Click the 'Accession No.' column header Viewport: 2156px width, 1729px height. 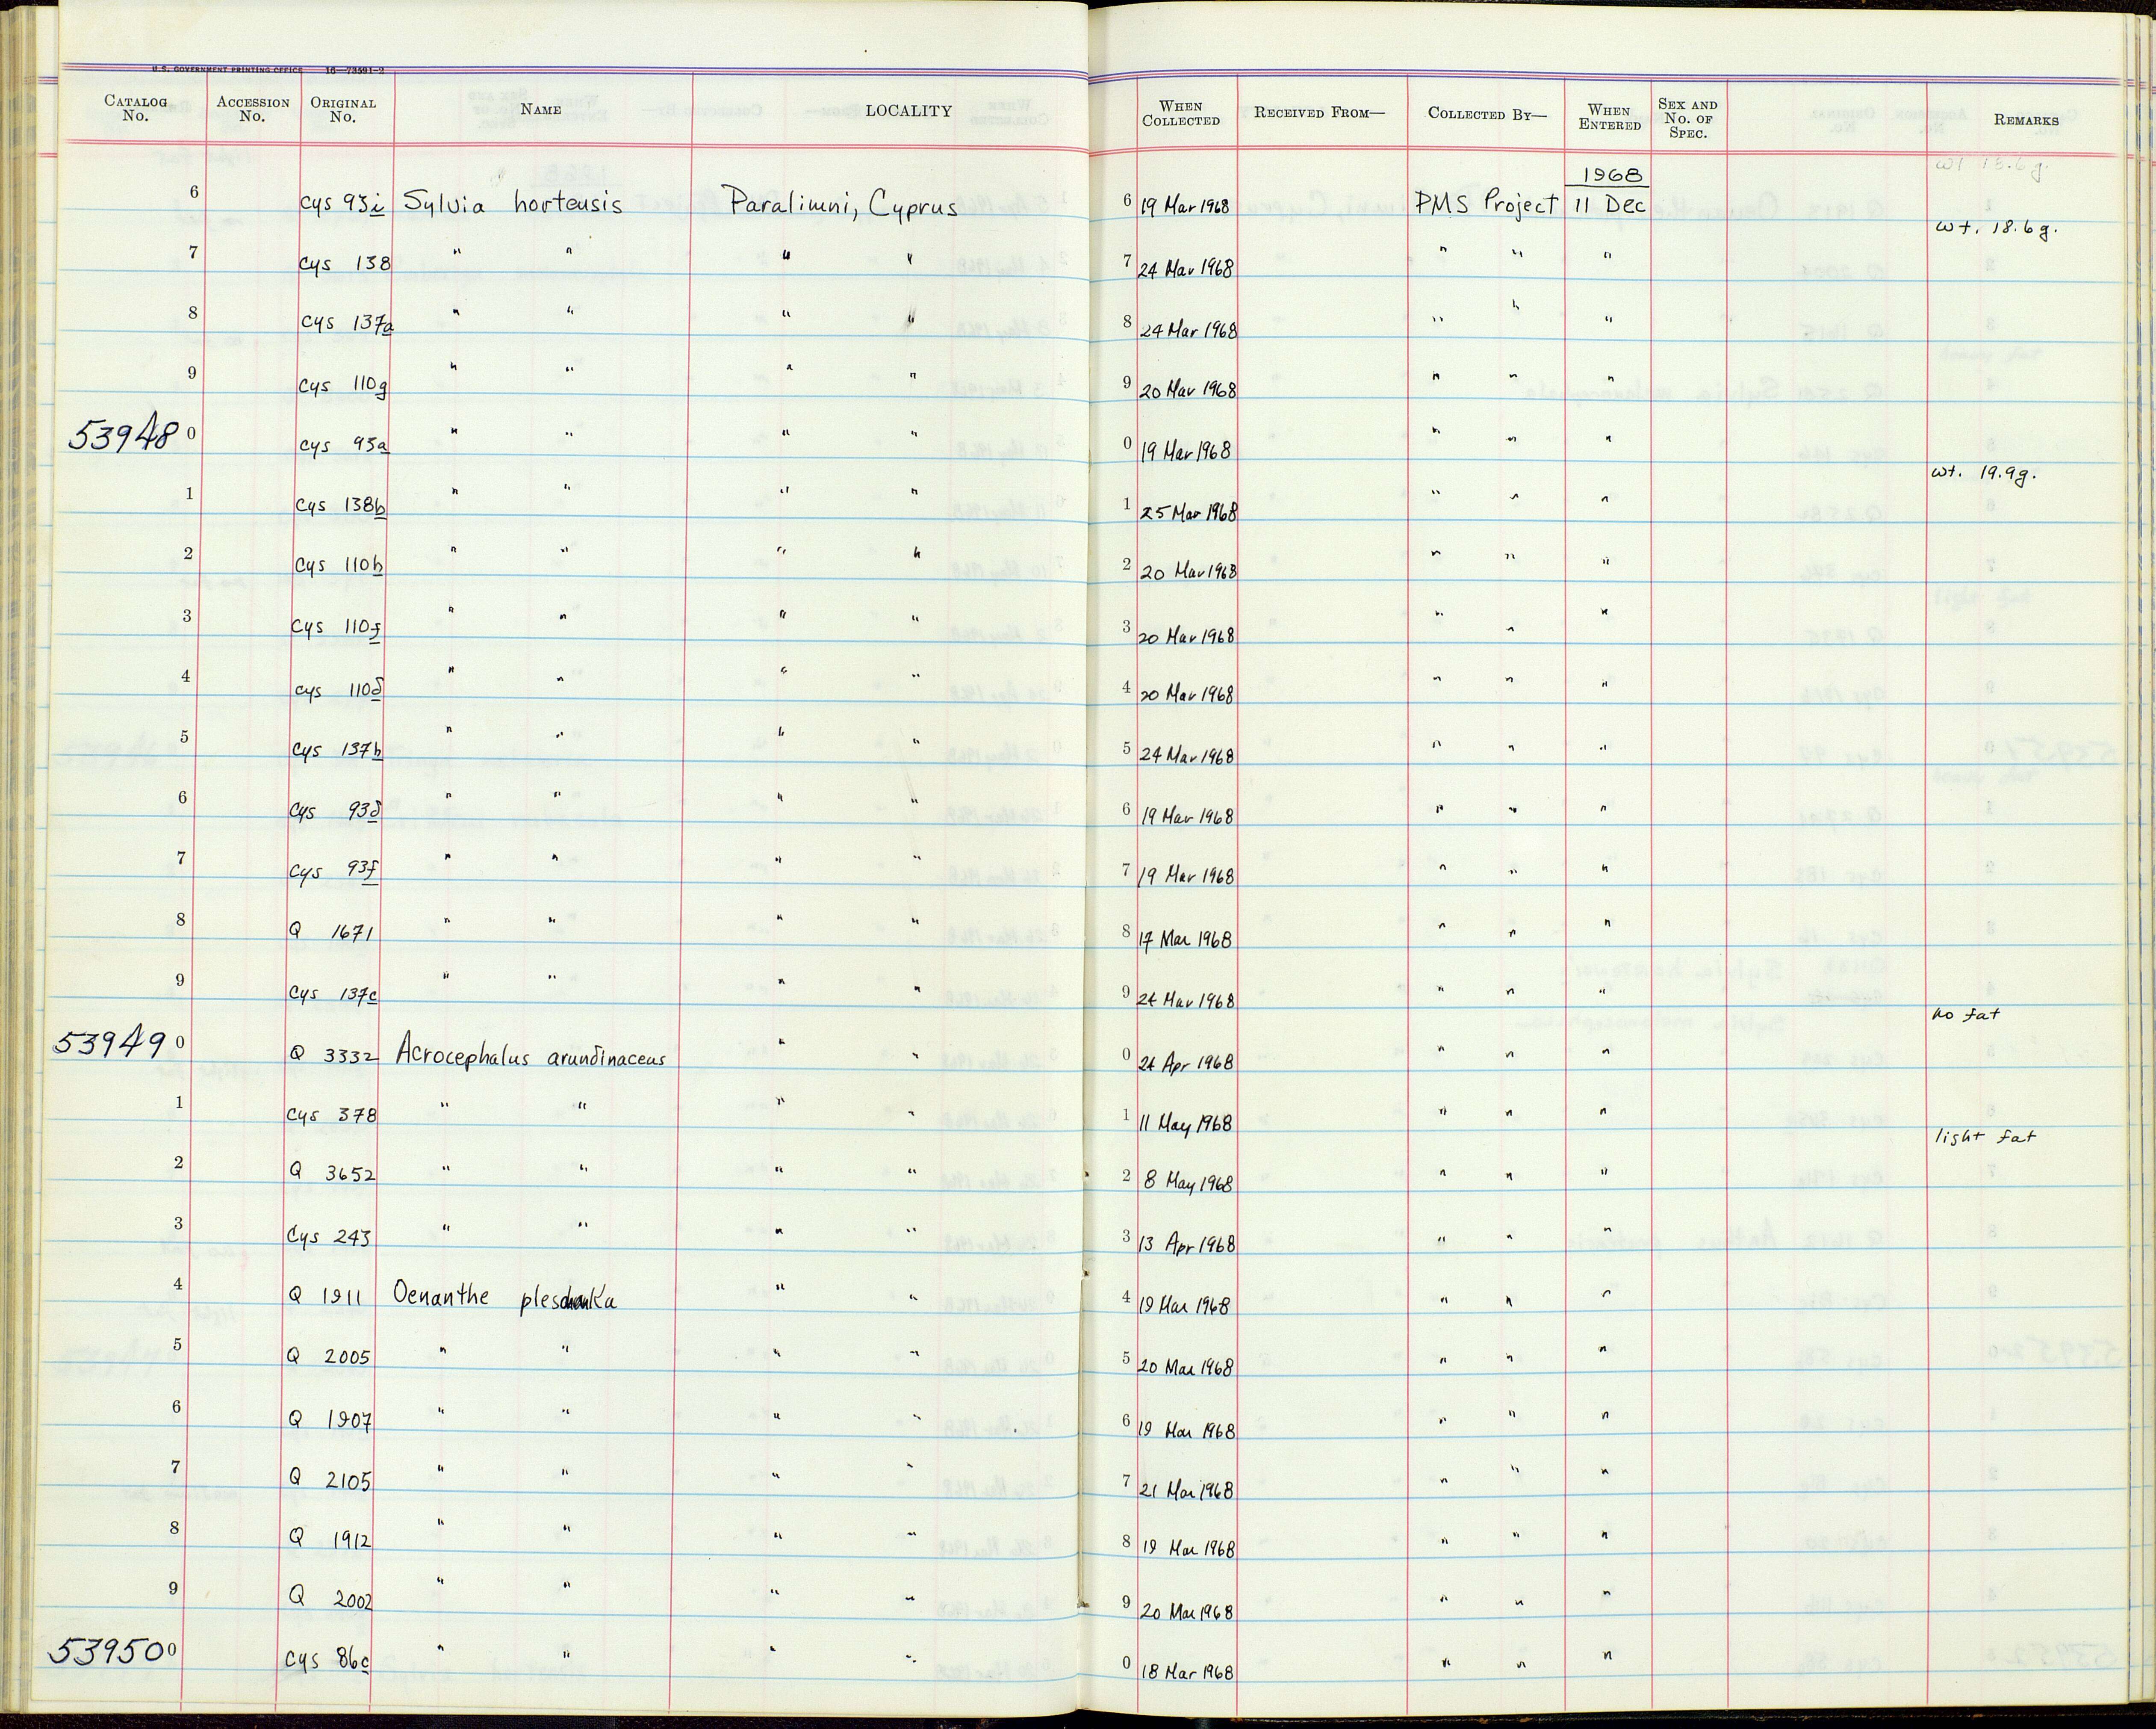pos(253,108)
